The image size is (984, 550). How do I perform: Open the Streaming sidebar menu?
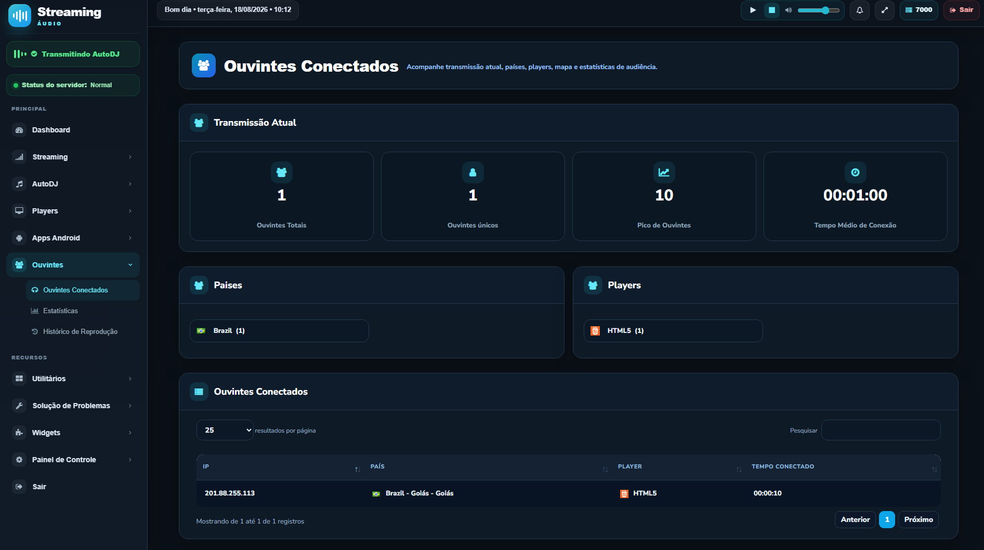click(x=73, y=157)
